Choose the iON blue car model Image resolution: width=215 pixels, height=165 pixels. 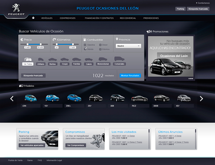tap(30, 98)
